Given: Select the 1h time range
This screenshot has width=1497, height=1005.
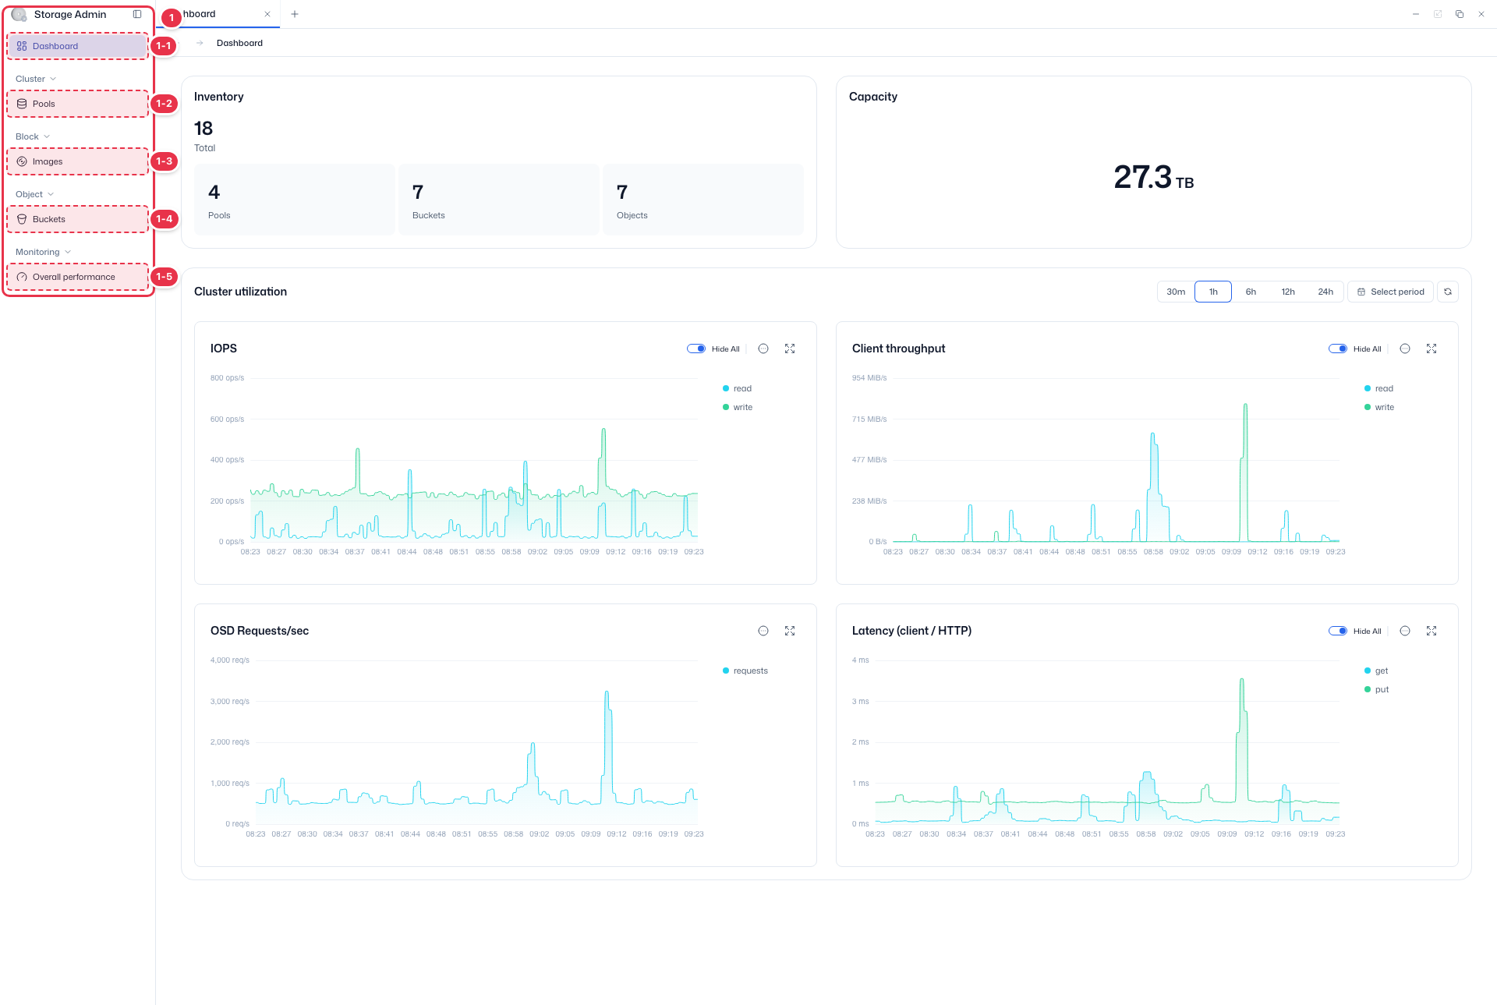Looking at the screenshot, I should 1213,292.
